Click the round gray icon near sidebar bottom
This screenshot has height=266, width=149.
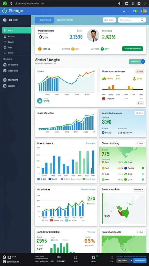pyautogui.click(x=5, y=80)
